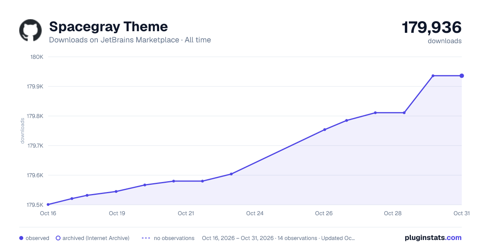
Task: Click the date range and observations footer text
Action: [x=279, y=238]
